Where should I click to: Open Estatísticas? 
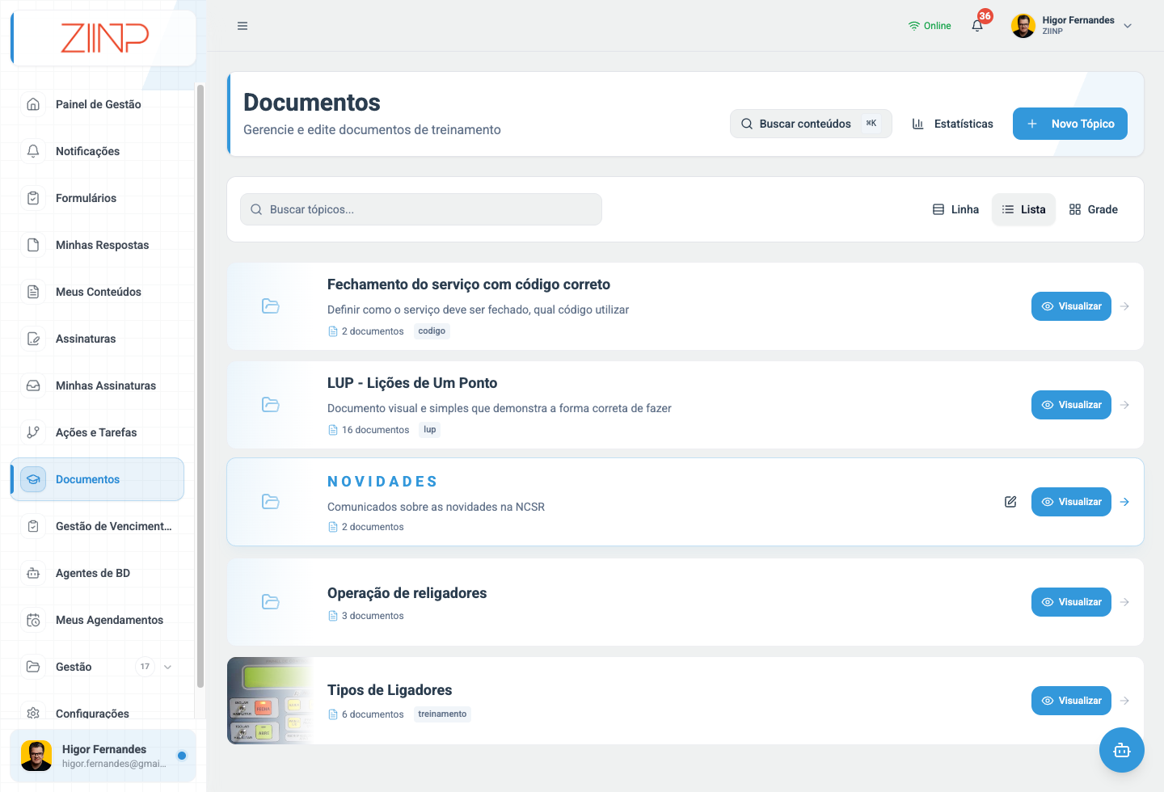[x=953, y=124]
